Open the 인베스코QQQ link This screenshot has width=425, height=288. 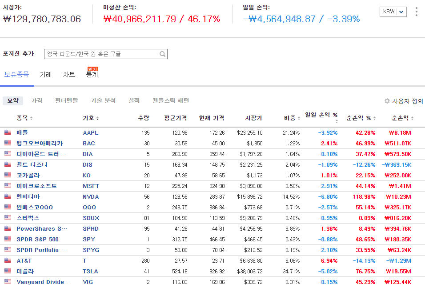click(35, 207)
